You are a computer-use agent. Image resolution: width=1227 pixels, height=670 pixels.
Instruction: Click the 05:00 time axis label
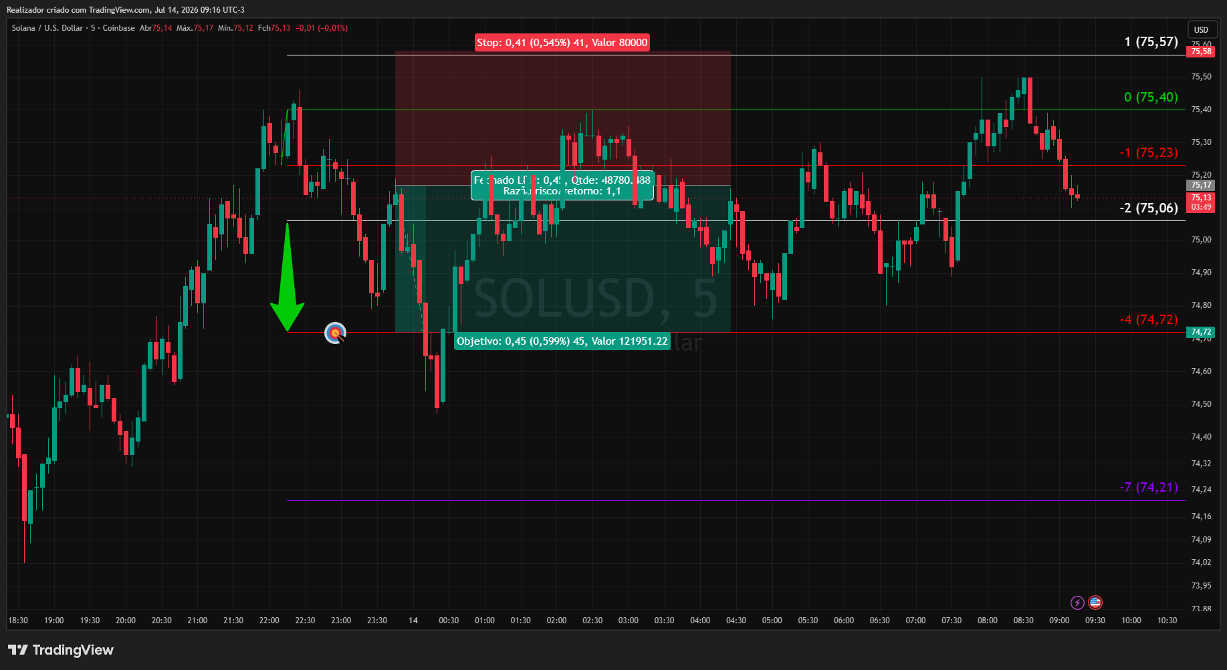click(772, 621)
